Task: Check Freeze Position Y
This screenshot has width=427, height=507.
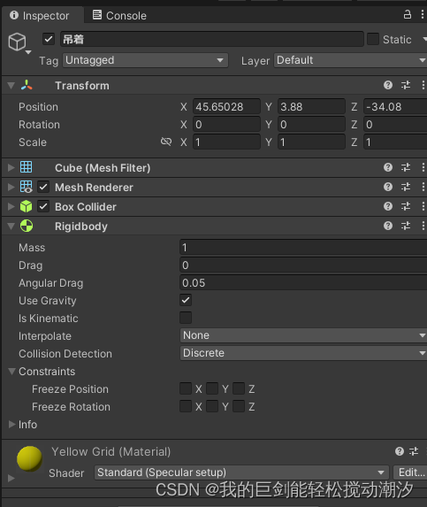Action: tap(212, 388)
